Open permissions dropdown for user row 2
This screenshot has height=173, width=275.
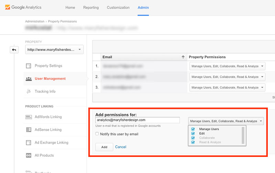point(227,77)
